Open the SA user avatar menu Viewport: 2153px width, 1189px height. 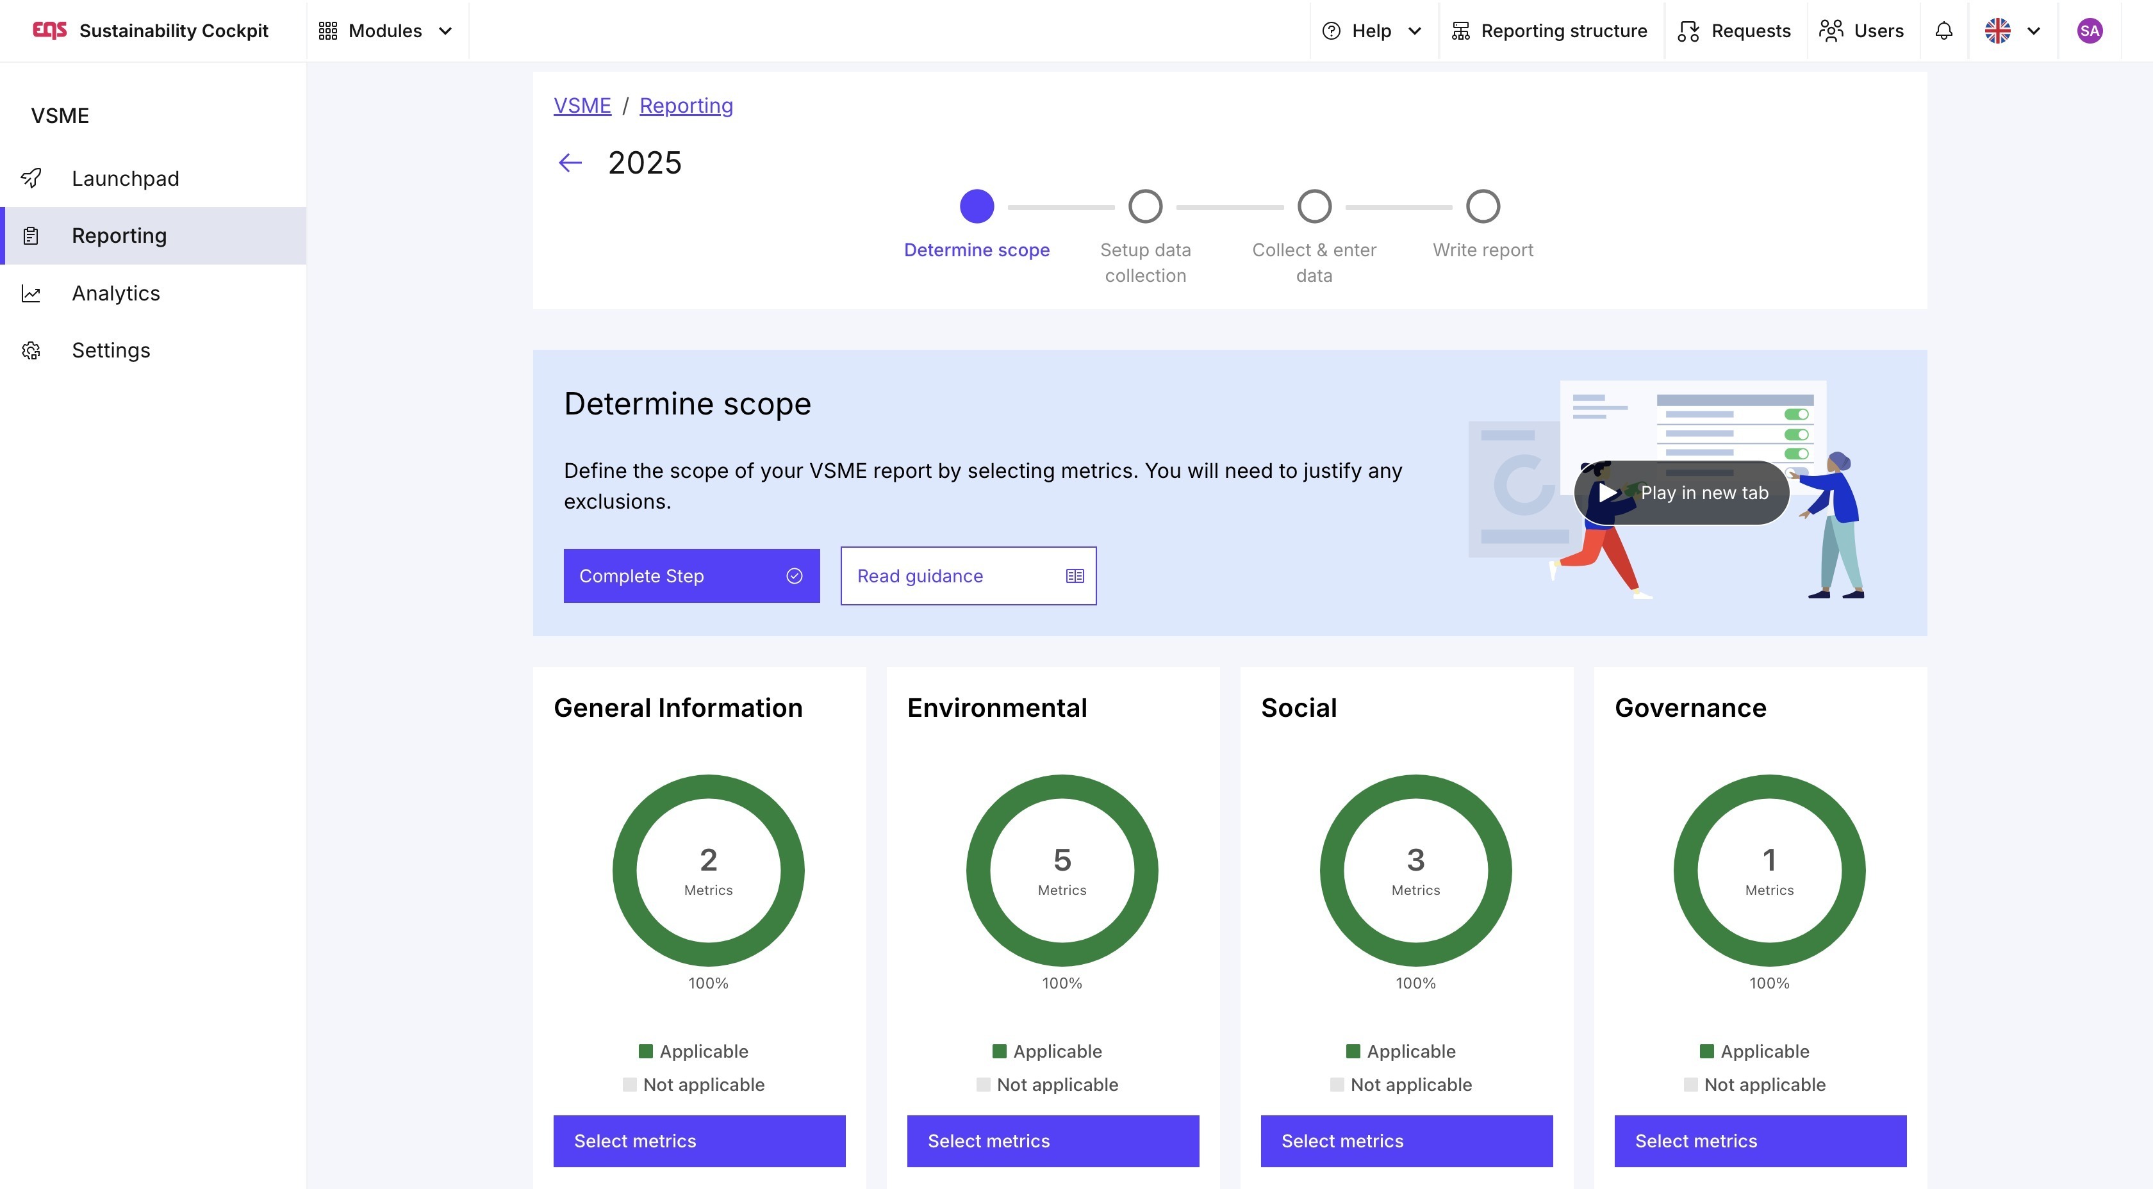point(2089,31)
